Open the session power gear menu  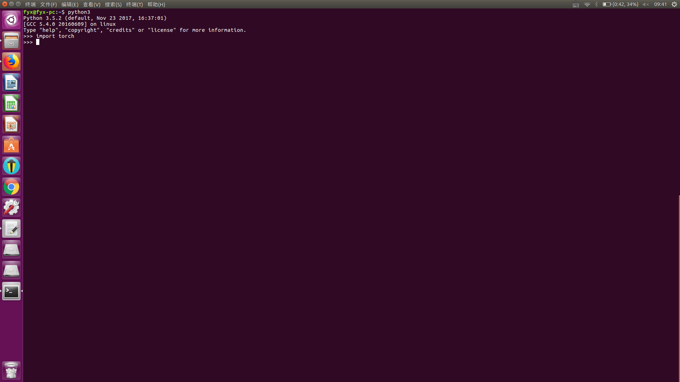[674, 4]
